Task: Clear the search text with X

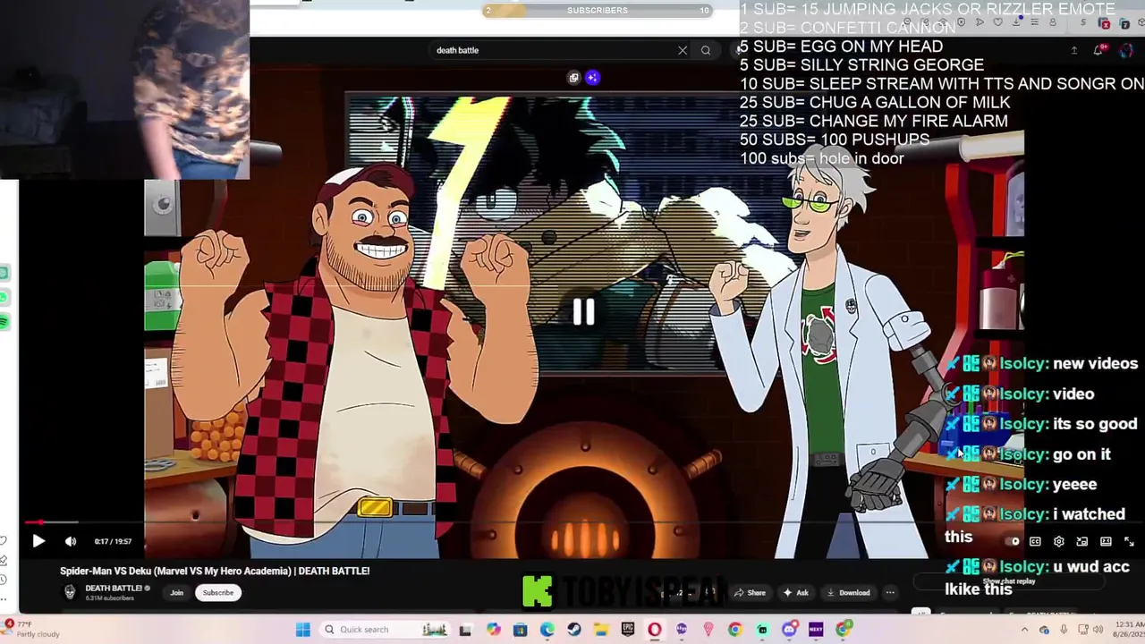Action: (x=683, y=50)
